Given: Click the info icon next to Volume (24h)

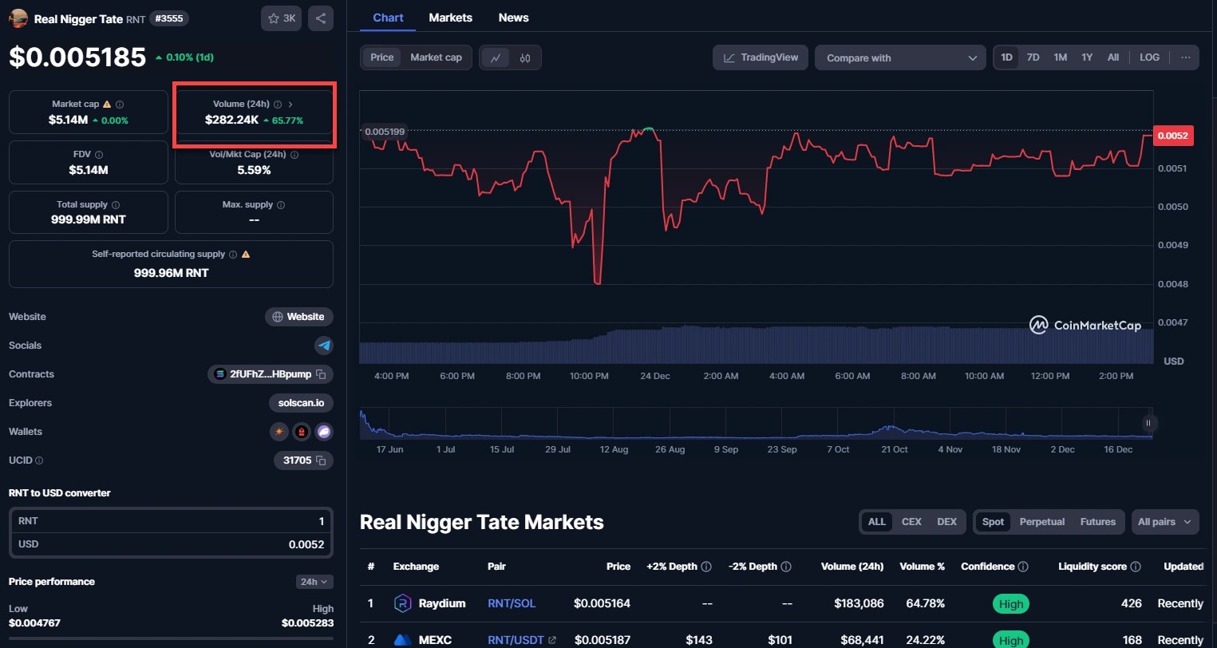Looking at the screenshot, I should tap(278, 105).
